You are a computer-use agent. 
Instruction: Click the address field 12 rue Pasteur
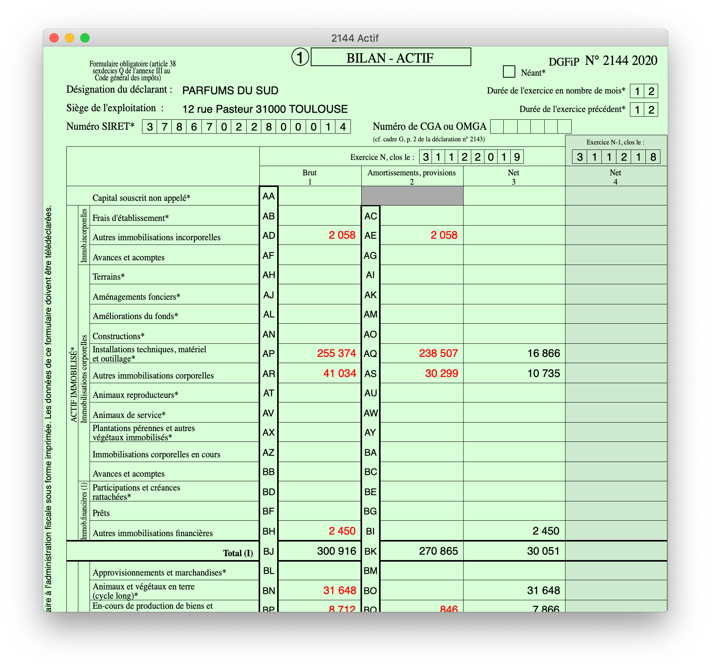[x=265, y=109]
